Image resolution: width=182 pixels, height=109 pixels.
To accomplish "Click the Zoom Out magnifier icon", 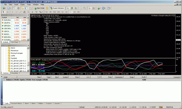I will tap(85, 8).
